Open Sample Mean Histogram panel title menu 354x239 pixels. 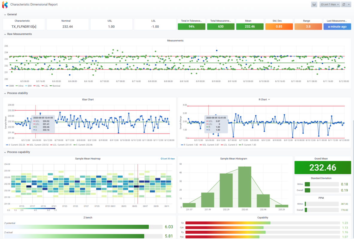(234, 159)
